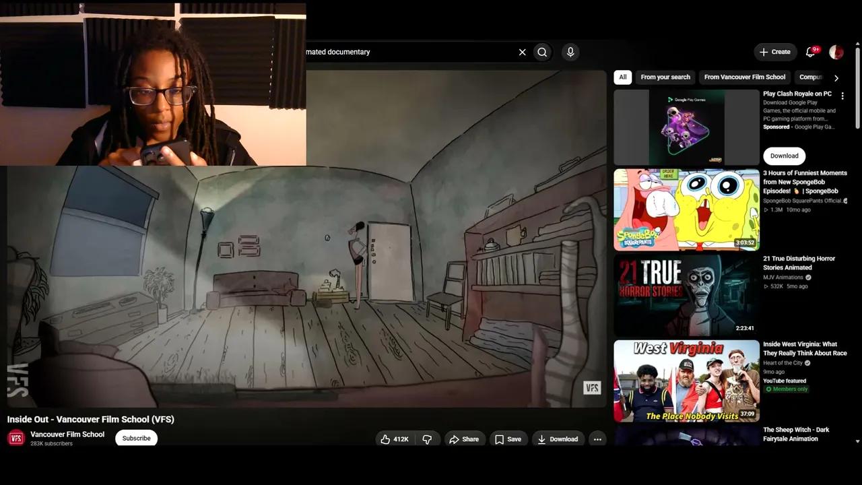Download the video from the action bar

[558, 439]
